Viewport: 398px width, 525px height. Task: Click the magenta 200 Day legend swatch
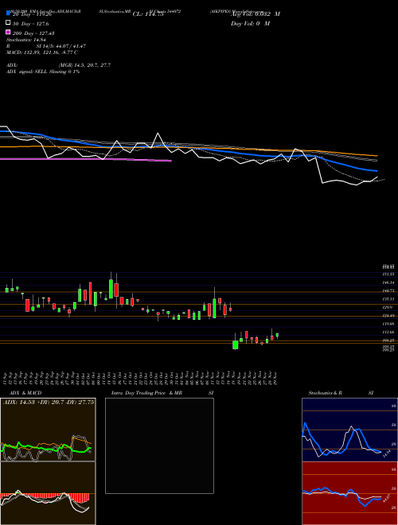8,32
